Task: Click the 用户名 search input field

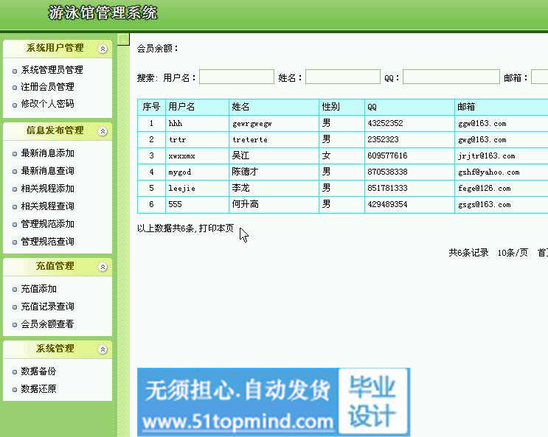Action: (x=236, y=77)
